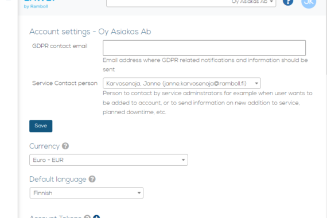327x218 pixels.
Task: Click the 'GDPR contact email' label
Action: coord(60,46)
